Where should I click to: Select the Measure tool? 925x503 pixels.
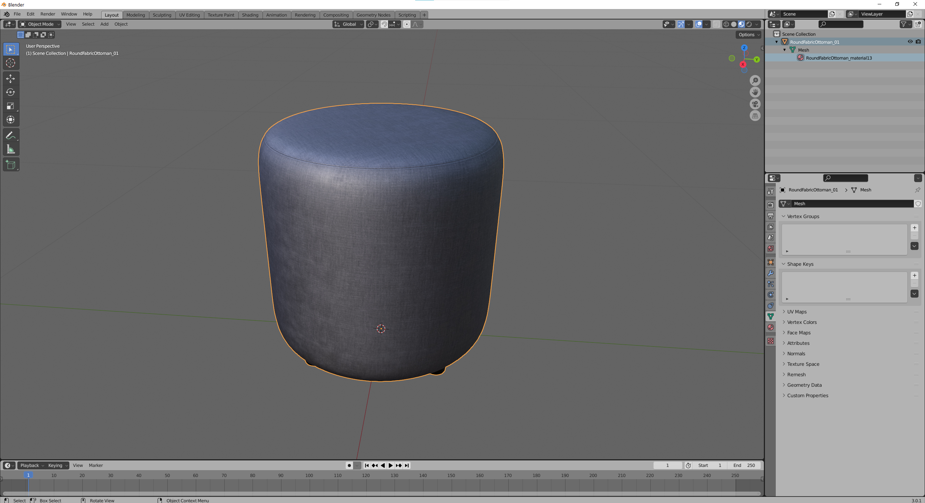(x=10, y=149)
